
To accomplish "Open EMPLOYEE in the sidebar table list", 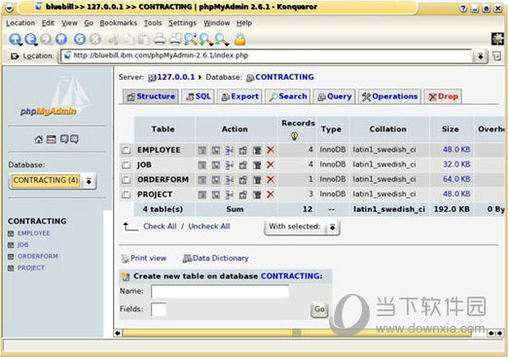I will (34, 233).
